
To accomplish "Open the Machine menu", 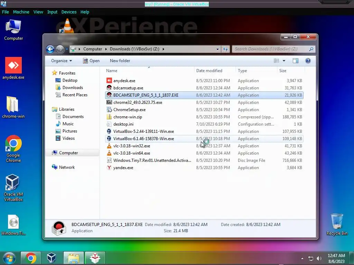I will 21,12.
